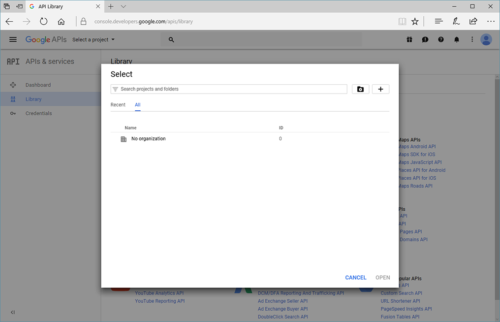Switch to the Recent tab

[118, 105]
